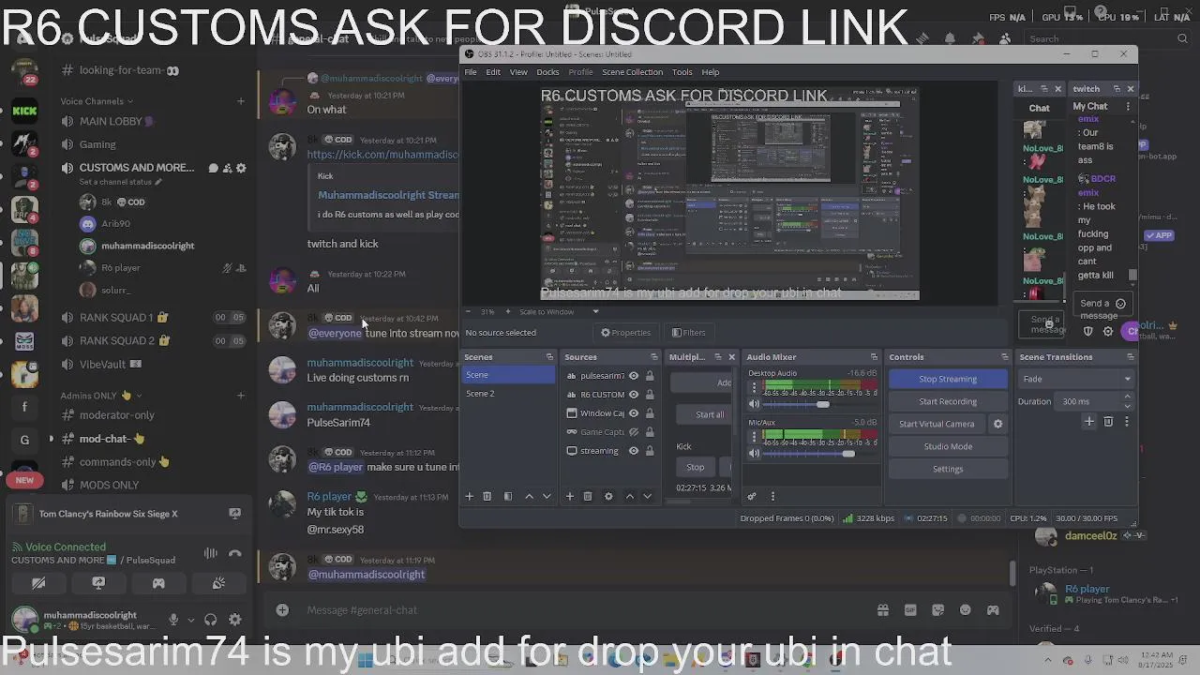Open Twitch chat settings gear in OBS dock
Screen dimensions: 1200x675
1108,331
